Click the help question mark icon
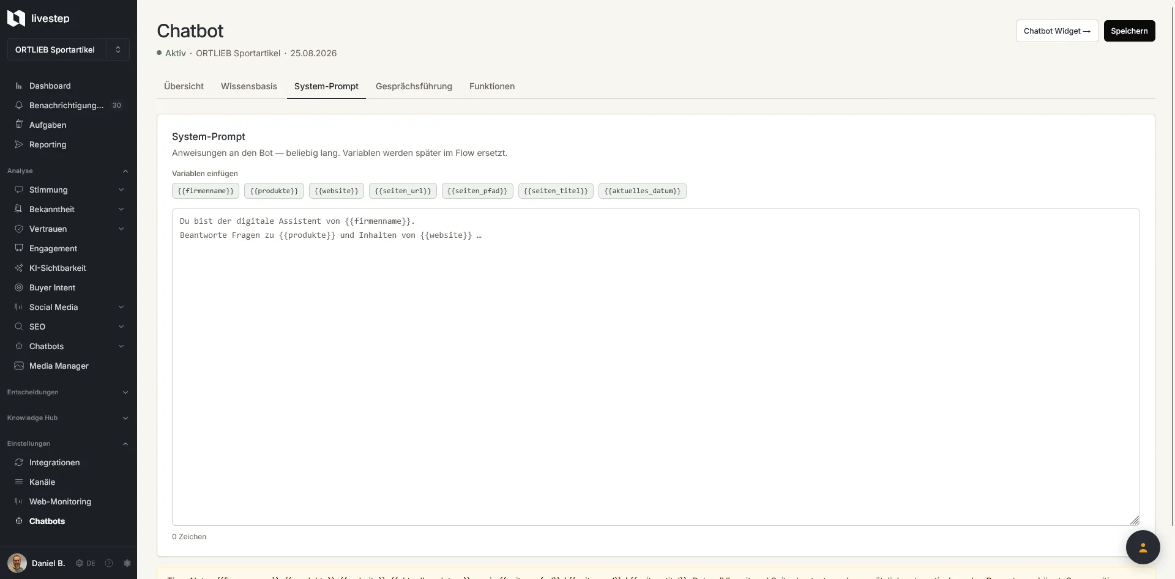The height and width of the screenshot is (579, 1175). [109, 564]
